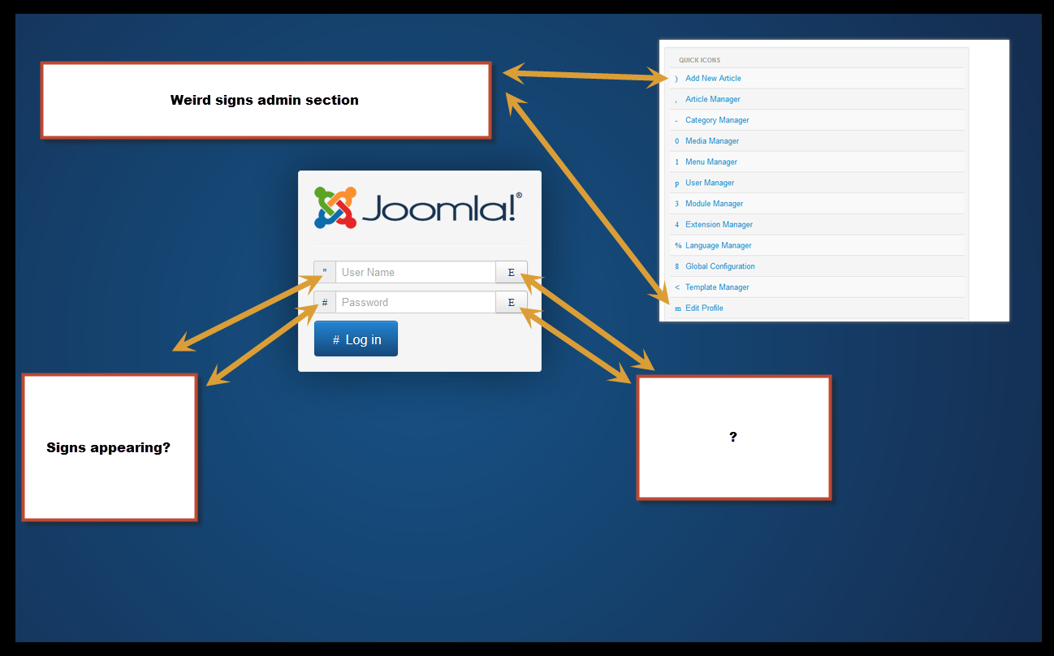Click the 0 glyph icon beside Media Manager
Screen dimensions: 1054x656
point(677,141)
